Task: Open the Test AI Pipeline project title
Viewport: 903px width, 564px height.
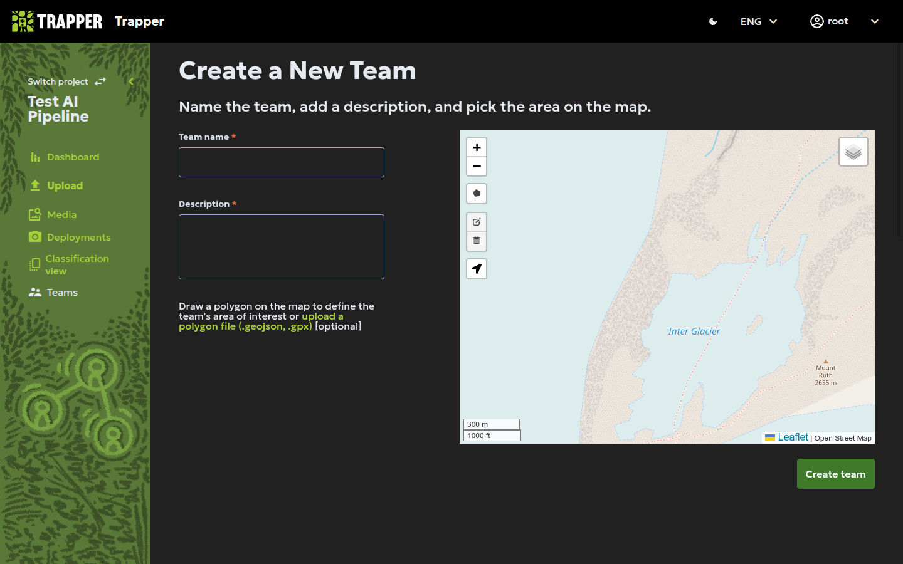Action: click(x=58, y=109)
